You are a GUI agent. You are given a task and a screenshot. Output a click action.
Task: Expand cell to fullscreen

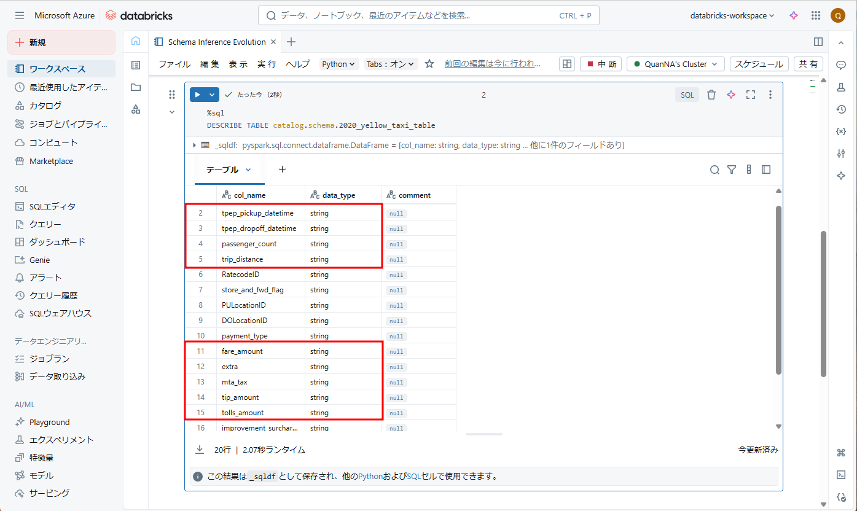point(750,95)
